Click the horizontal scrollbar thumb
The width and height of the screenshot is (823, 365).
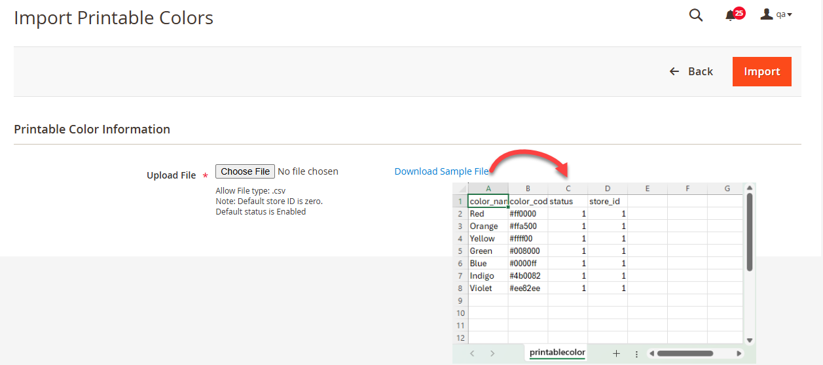(685, 353)
